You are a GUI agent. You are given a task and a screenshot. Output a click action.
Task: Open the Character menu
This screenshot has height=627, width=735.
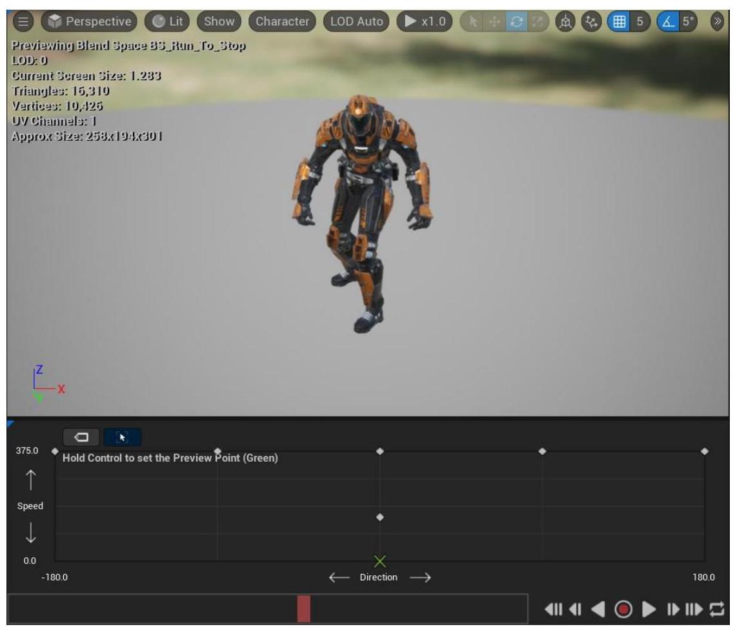click(282, 21)
